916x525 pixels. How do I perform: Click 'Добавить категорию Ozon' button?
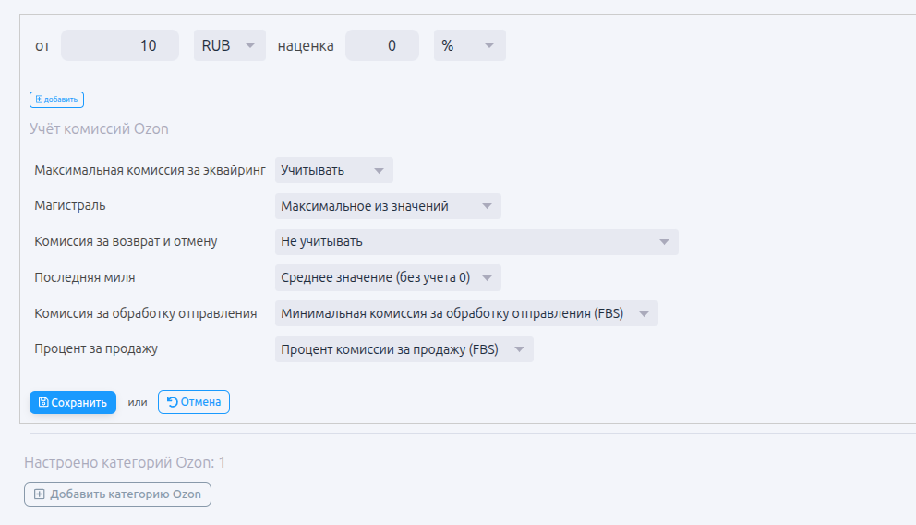[117, 494]
